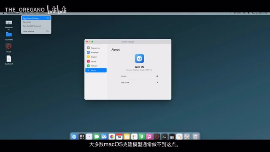Open Photos colorful icon in dock
270x152 pixels.
click(x=112, y=137)
